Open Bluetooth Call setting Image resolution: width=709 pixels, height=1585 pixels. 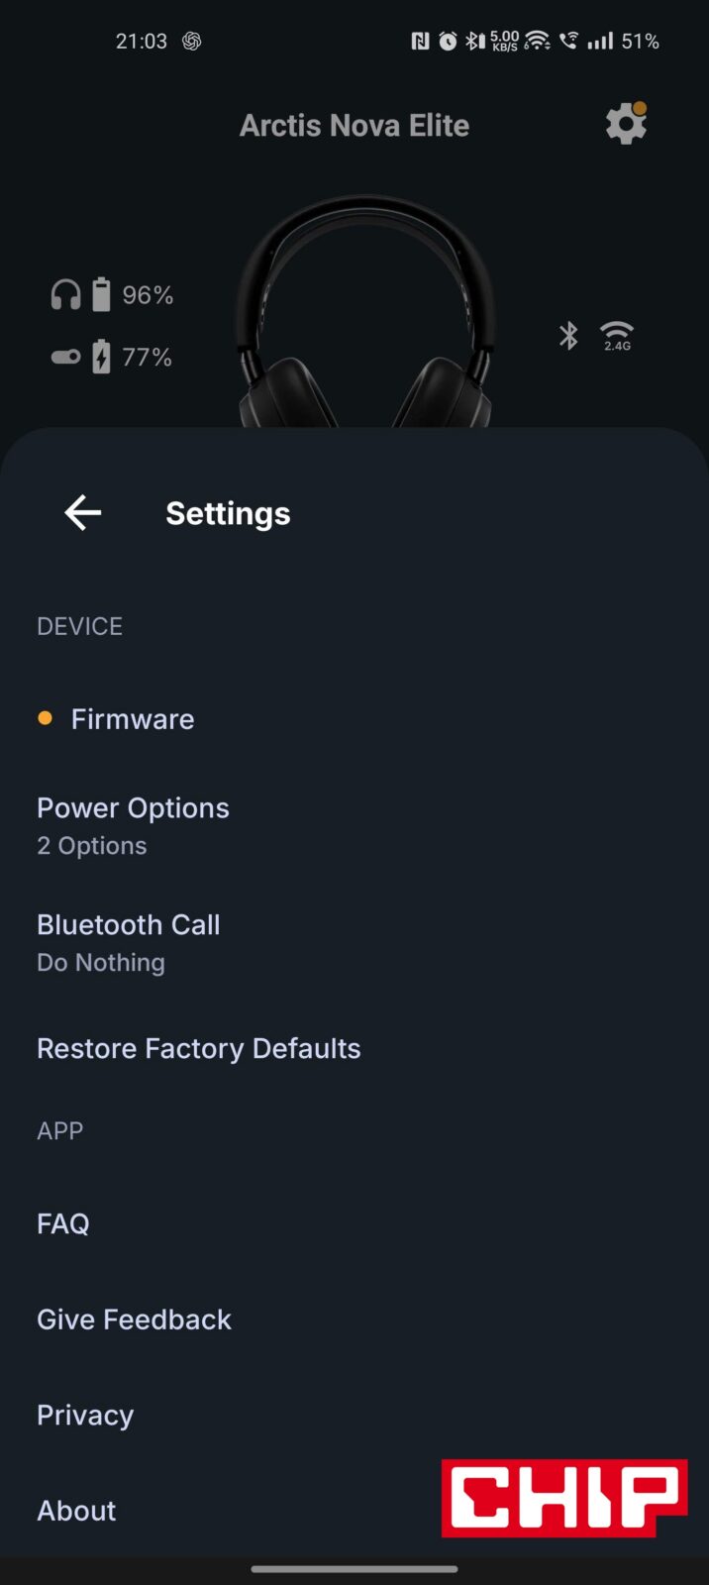129,942
